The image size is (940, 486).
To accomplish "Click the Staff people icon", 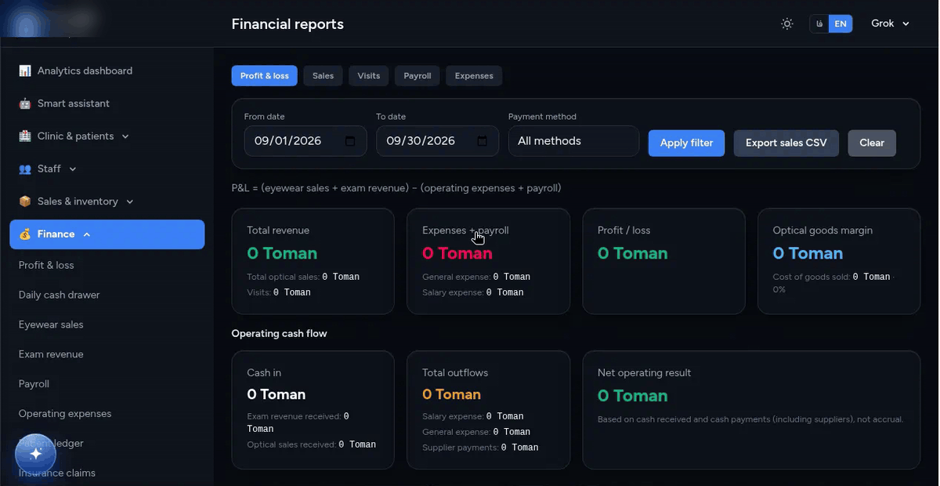I will coord(25,169).
